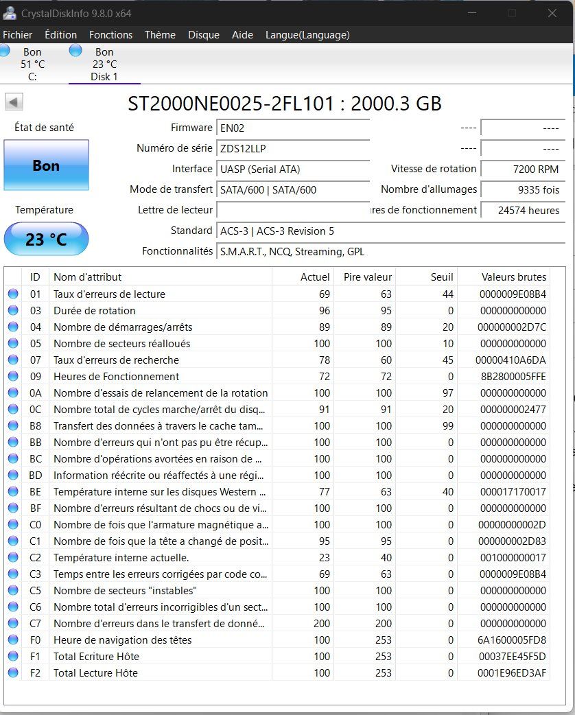Image resolution: width=575 pixels, height=715 pixels.
Task: Click the Valeurs brutes column header
Action: [504, 277]
